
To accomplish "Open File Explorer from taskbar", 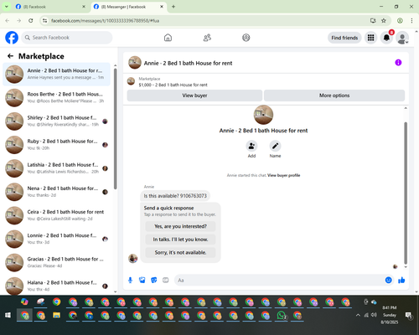I will tap(56, 316).
